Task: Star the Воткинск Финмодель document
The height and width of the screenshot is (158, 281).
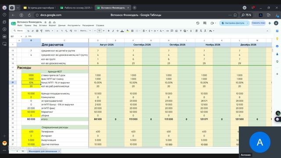Action: click(45, 22)
